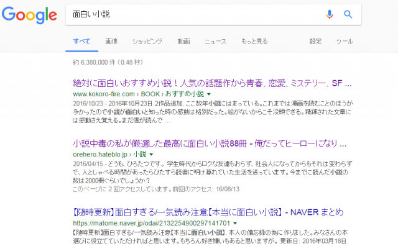The width and height of the screenshot is (398, 246).
Task: Click the NAVER result snippet text
Action: [211, 237]
